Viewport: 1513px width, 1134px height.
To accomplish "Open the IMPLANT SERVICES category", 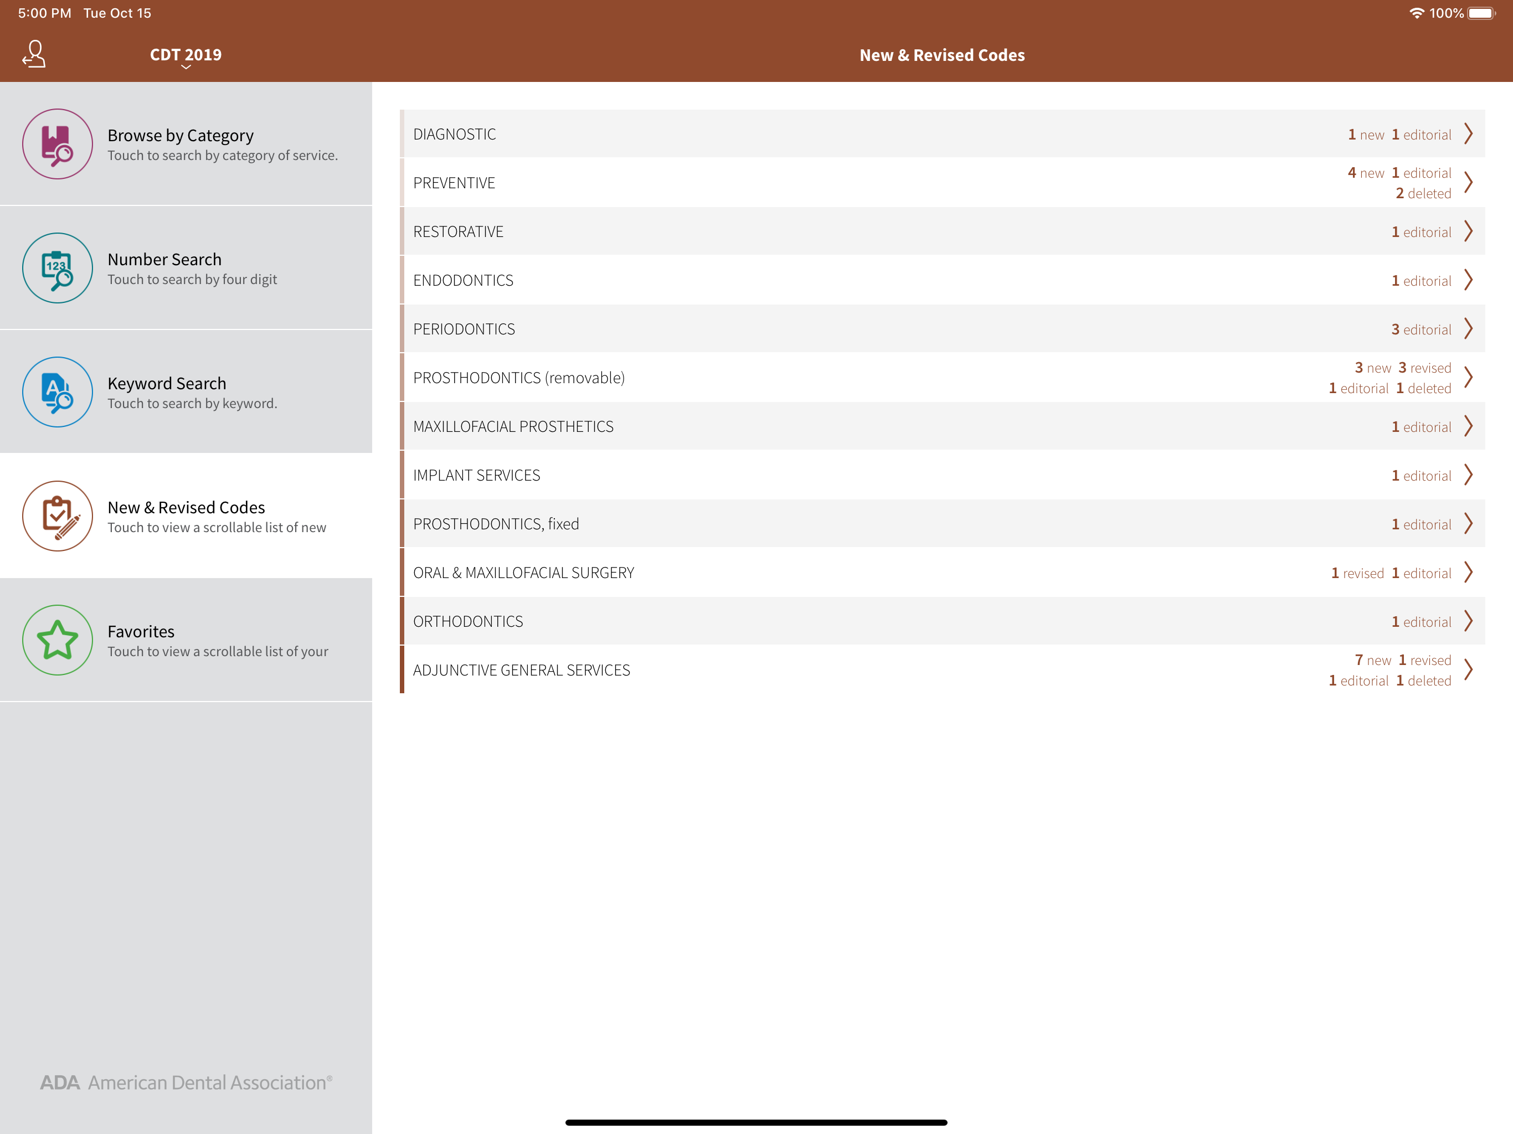I will 943,475.
